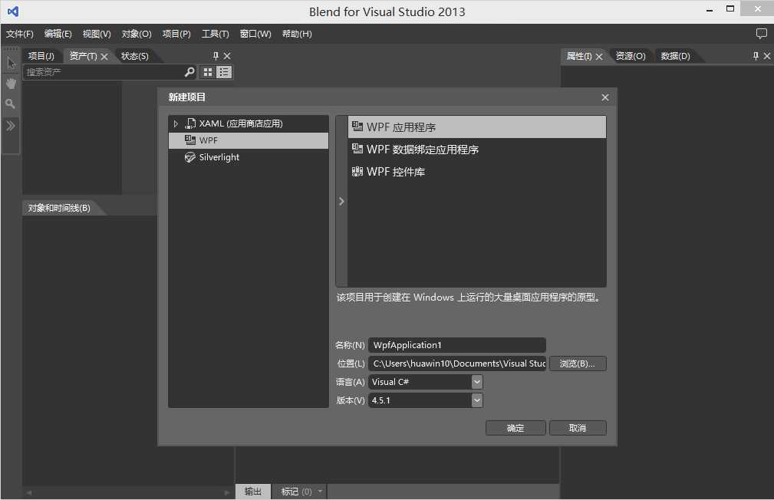Select the WPF category
Viewport: 774px width, 500px height.
249,140
